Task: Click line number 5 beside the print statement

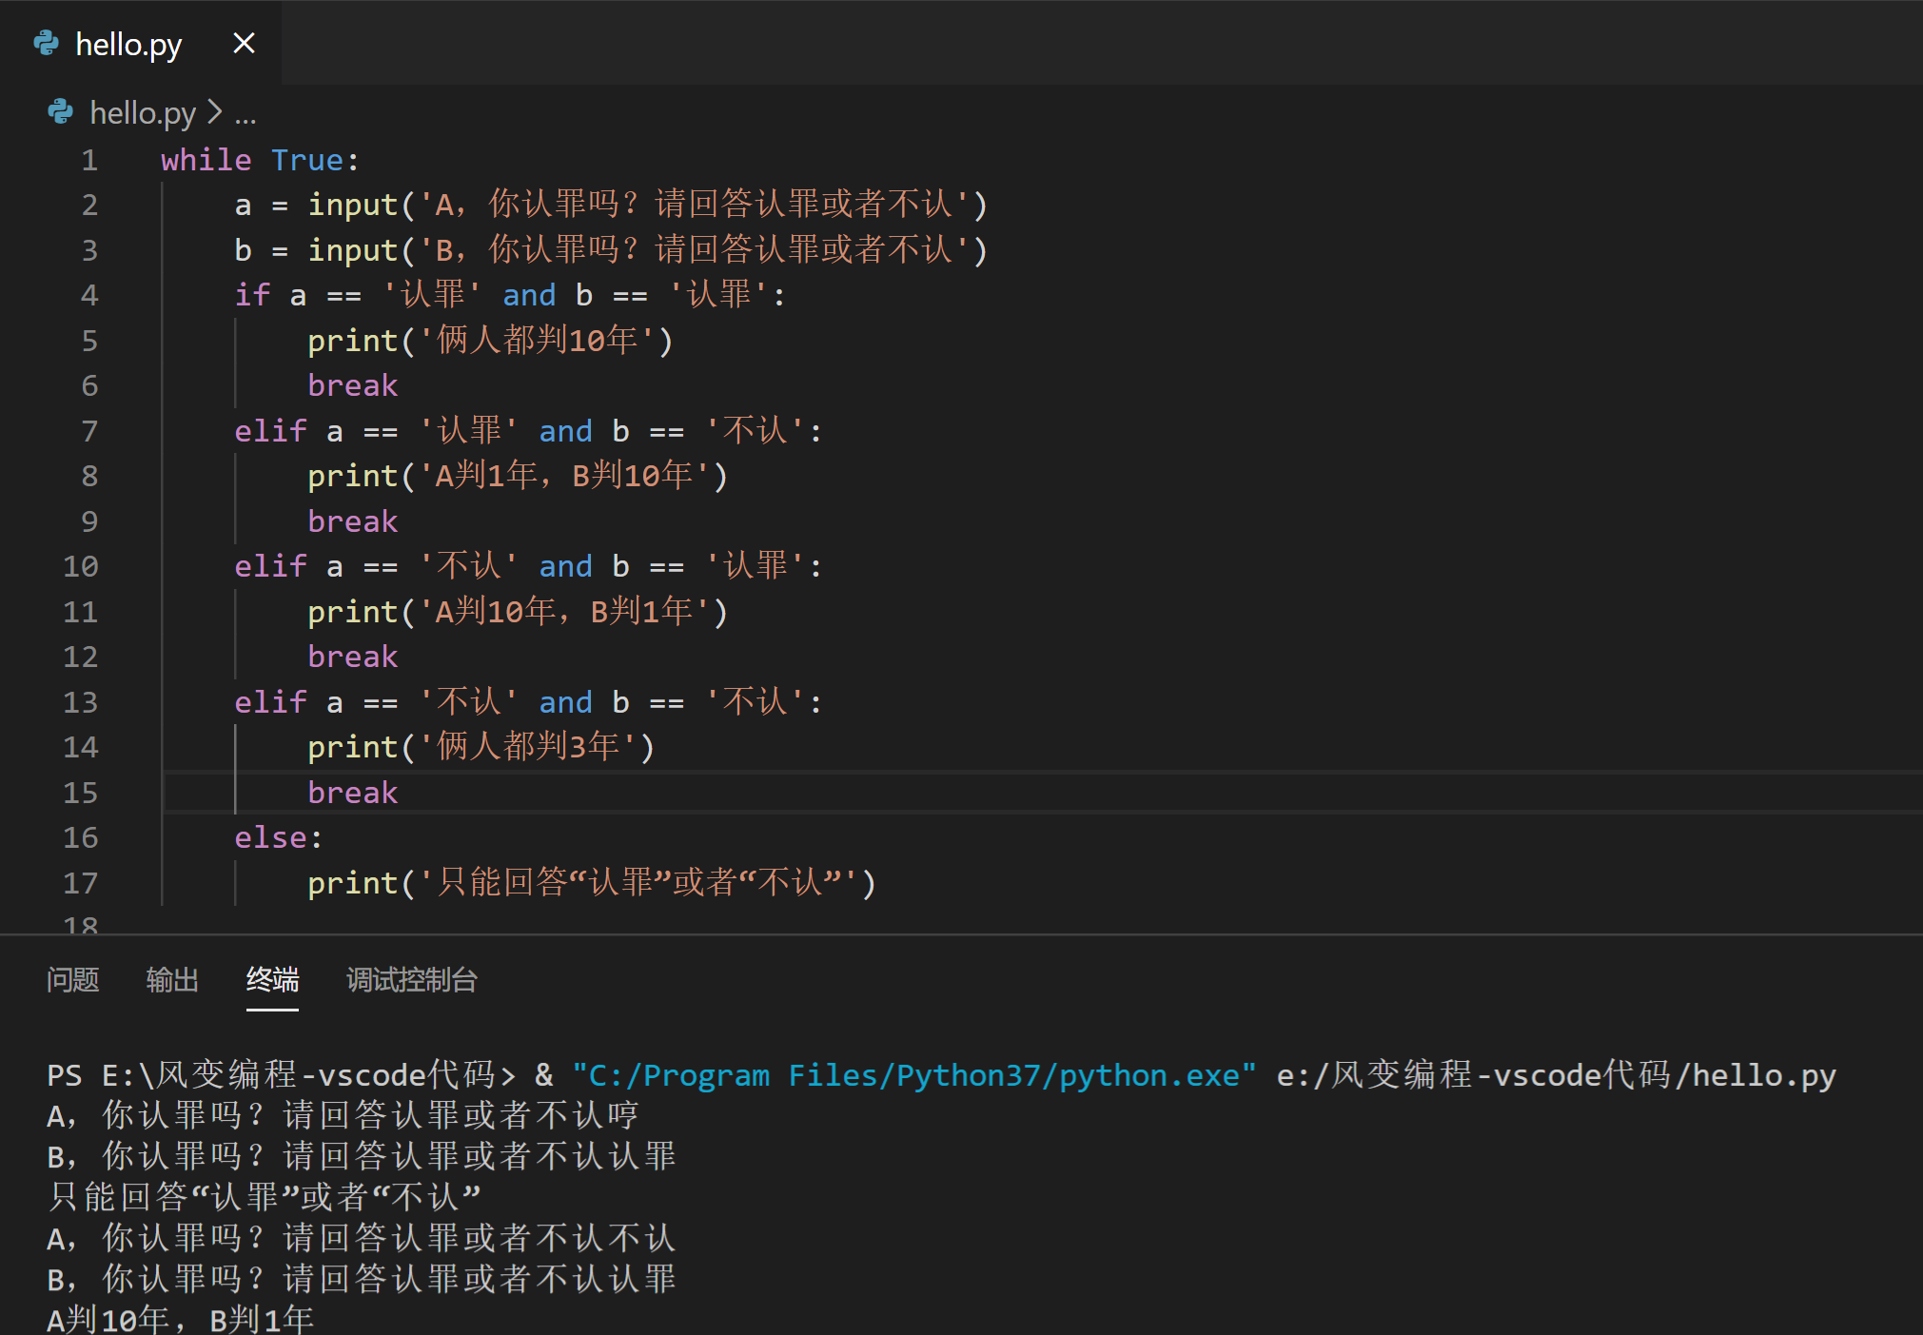Action: 89,340
